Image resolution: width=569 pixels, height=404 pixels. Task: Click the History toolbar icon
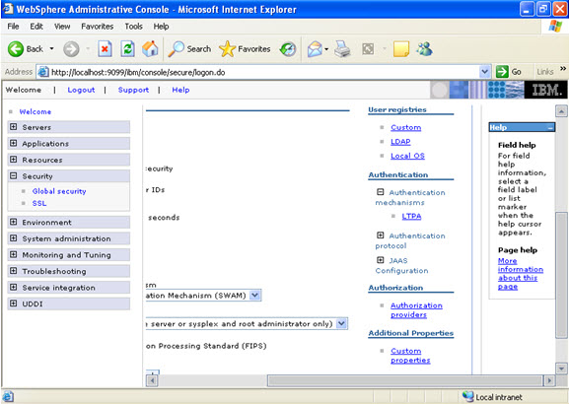pos(288,49)
